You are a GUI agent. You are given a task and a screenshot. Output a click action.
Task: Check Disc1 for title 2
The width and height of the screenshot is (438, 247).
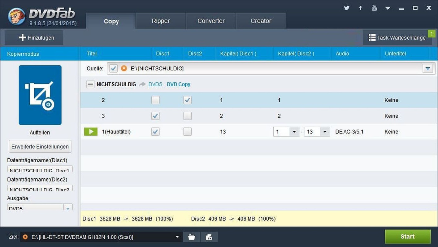click(155, 100)
